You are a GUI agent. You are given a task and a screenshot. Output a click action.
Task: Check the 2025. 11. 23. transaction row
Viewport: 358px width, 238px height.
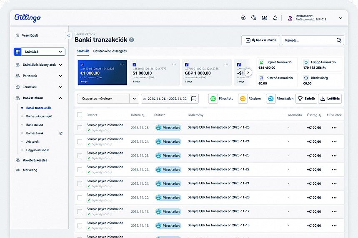tap(80, 156)
